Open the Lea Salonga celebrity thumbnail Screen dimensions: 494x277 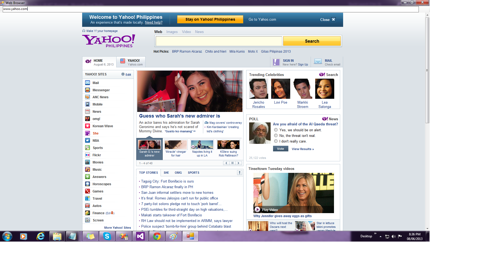pyautogui.click(x=325, y=89)
